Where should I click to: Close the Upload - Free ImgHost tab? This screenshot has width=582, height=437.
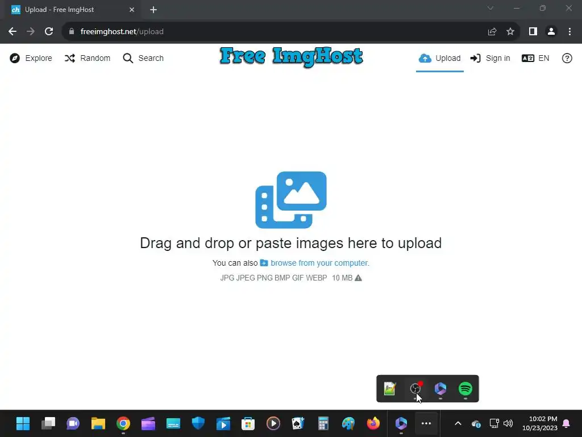point(132,10)
